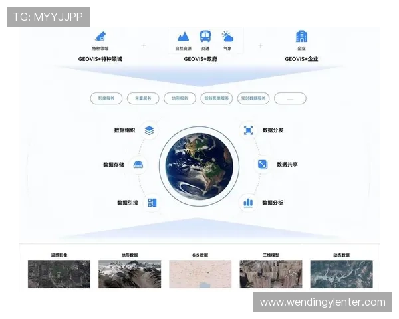Open the 遥感影像 satellite thumbnail
Viewport: 399px width, 319px height.
pos(59,274)
